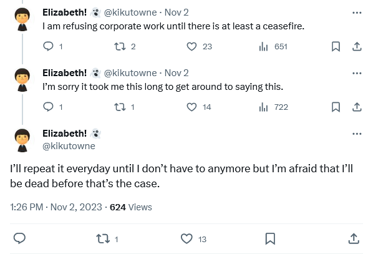The image size is (373, 254).
Task: Repost the corporate work ceasefire tweet
Action: point(120,46)
